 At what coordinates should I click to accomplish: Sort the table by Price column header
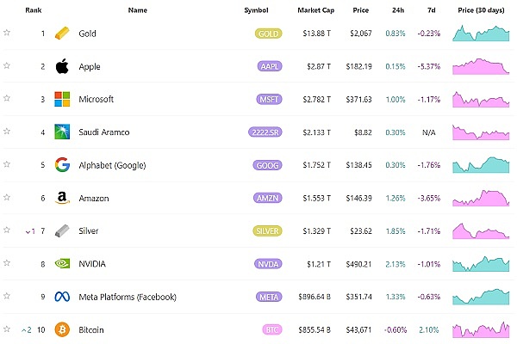pos(360,10)
